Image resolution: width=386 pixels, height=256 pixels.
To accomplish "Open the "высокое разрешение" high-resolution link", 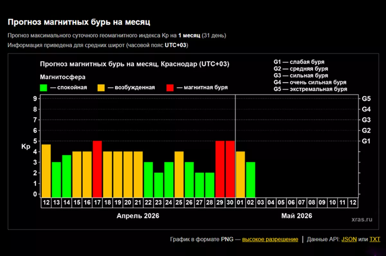I will click(x=270, y=239).
